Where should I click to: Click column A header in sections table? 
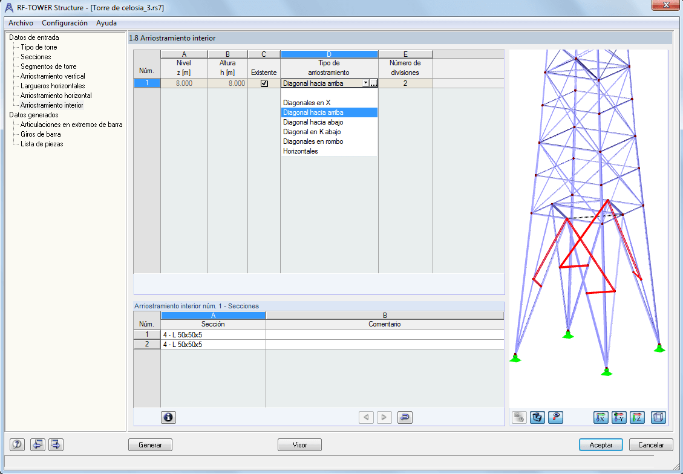pos(213,316)
